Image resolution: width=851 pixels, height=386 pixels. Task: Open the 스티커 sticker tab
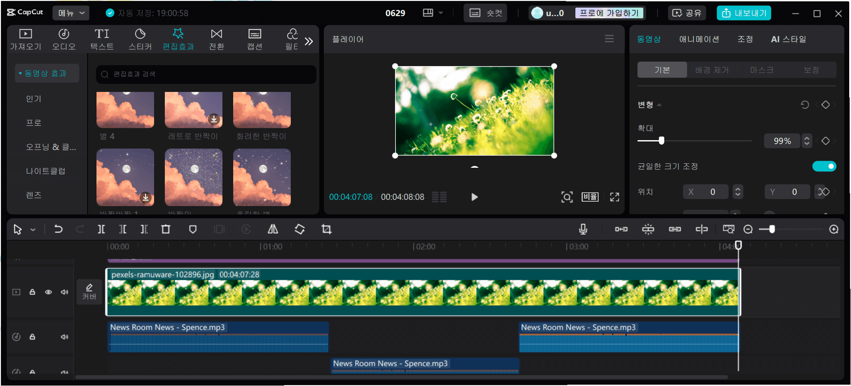[x=140, y=39]
